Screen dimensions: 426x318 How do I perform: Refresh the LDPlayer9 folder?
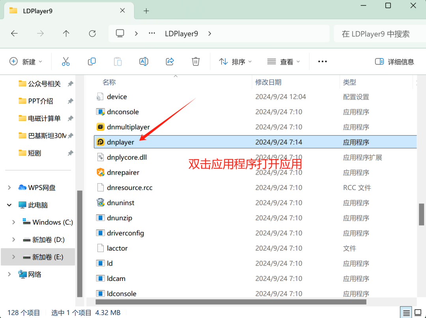(92, 33)
